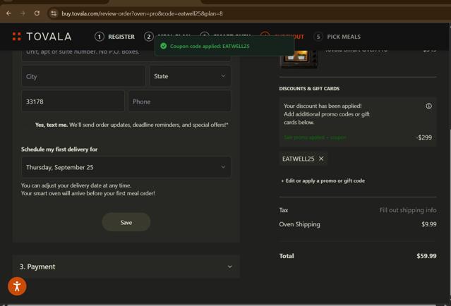This screenshot has height=306, width=451.
Task: Go back using the browser back arrow
Action: click(x=8, y=13)
